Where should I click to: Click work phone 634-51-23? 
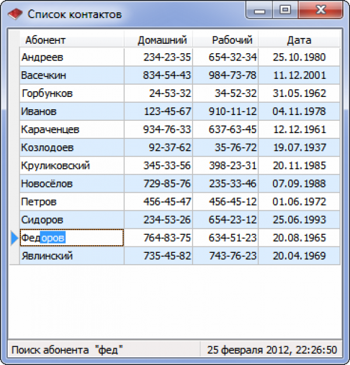[226, 238]
